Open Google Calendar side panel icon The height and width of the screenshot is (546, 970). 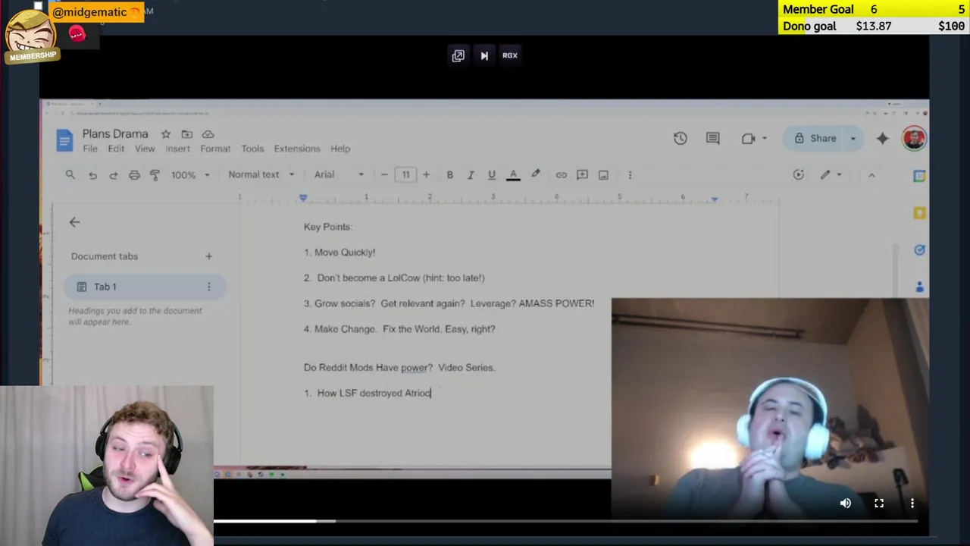[919, 176]
